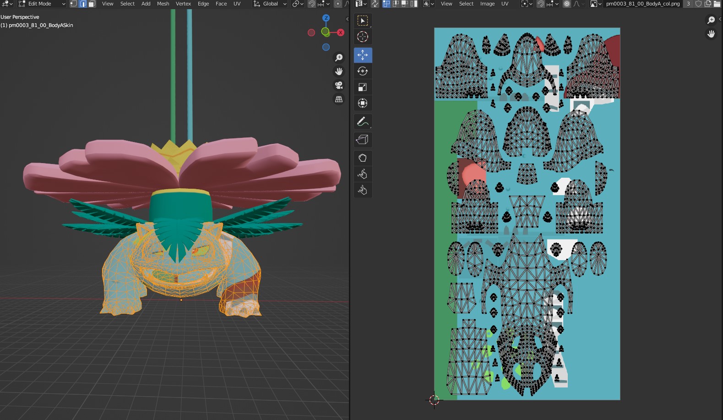Open the Vertex menu
Screen dimensions: 723x420
(183, 4)
